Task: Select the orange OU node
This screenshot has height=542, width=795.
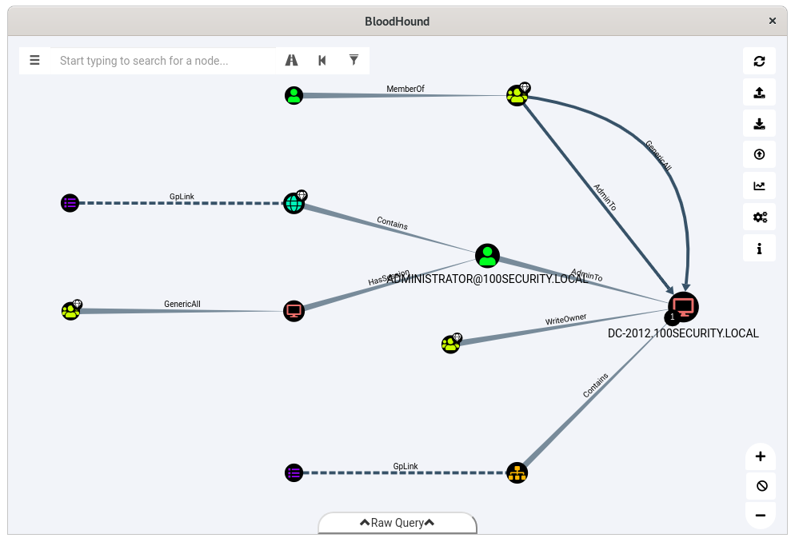Action: tap(517, 473)
